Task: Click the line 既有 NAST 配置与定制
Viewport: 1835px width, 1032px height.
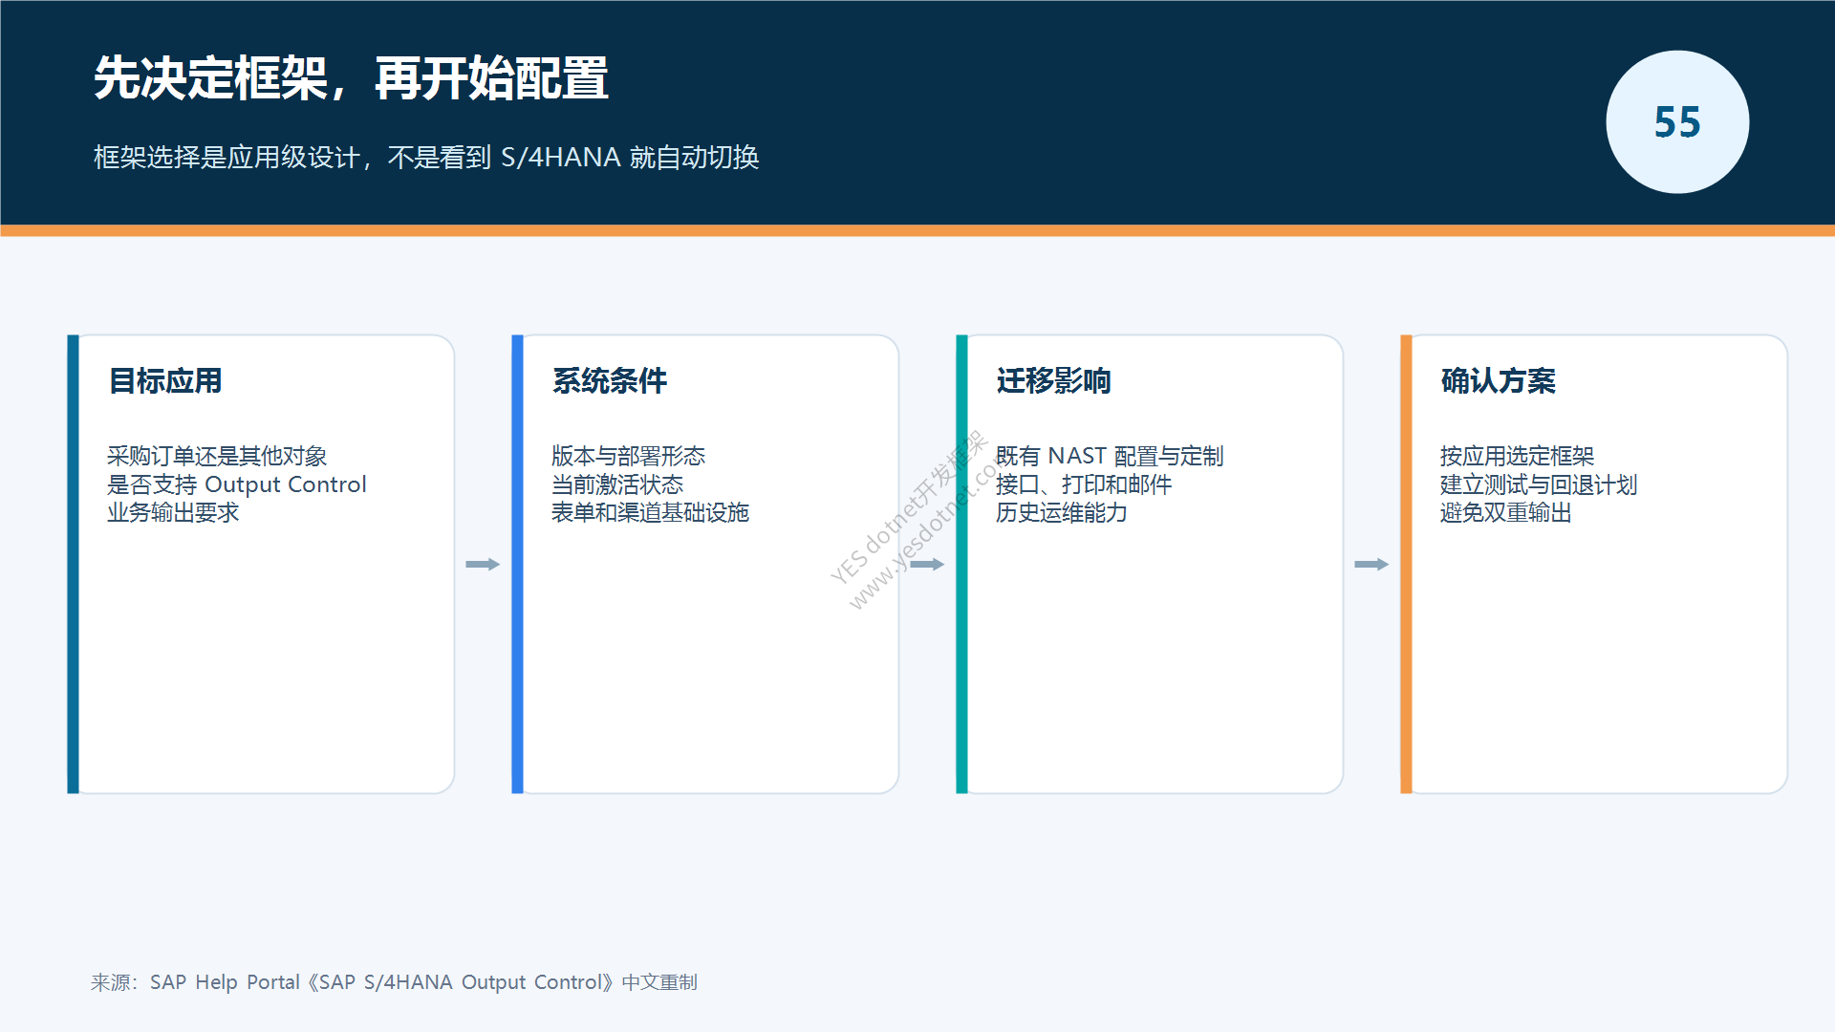Action: 1110,456
